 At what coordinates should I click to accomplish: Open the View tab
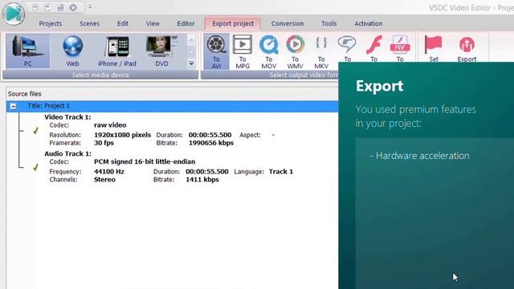(153, 23)
